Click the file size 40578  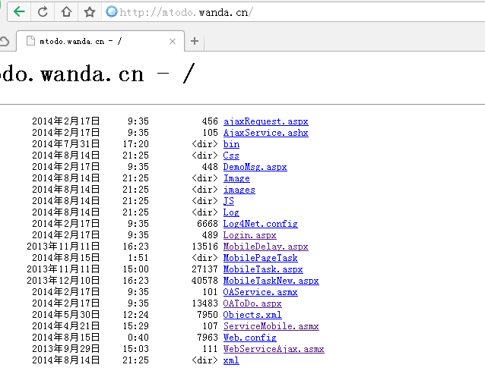(x=204, y=281)
